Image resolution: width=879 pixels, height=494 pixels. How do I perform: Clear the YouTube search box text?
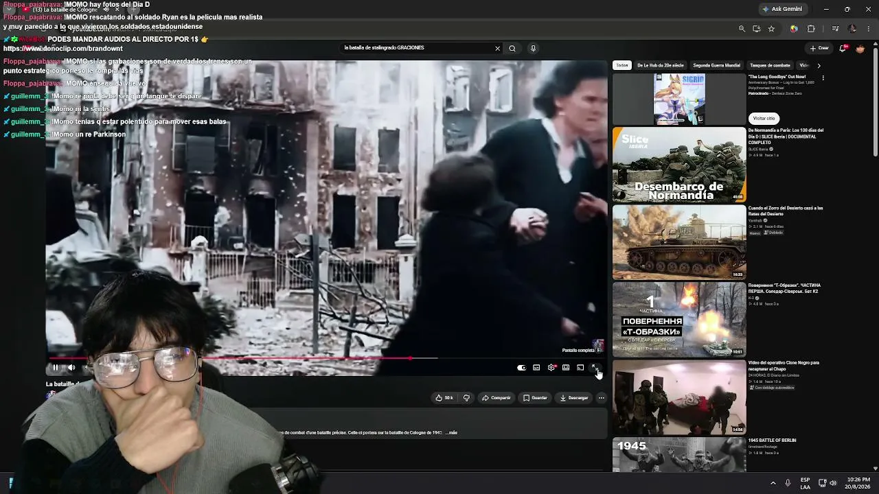coord(497,48)
